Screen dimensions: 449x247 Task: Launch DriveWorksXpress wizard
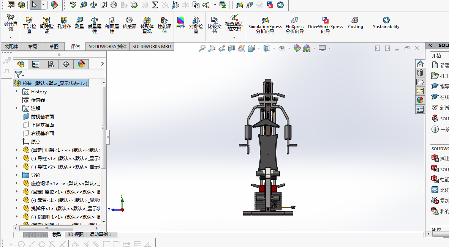point(325,25)
